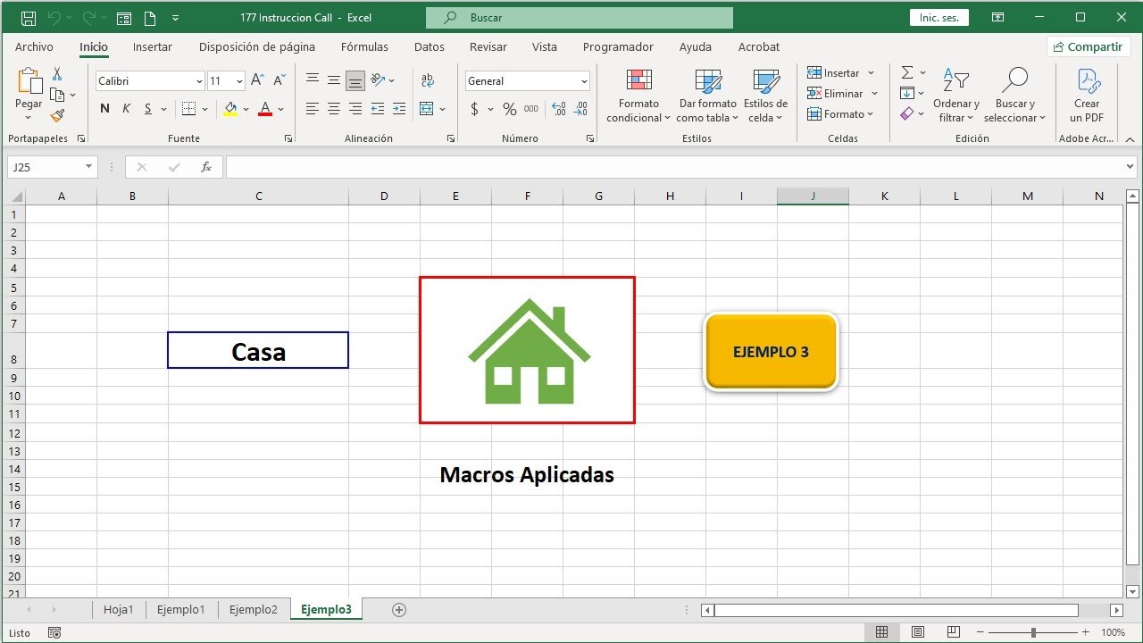Screen dimensions: 1143x643
Task: Click the Pegar paste button
Action: 29,95
